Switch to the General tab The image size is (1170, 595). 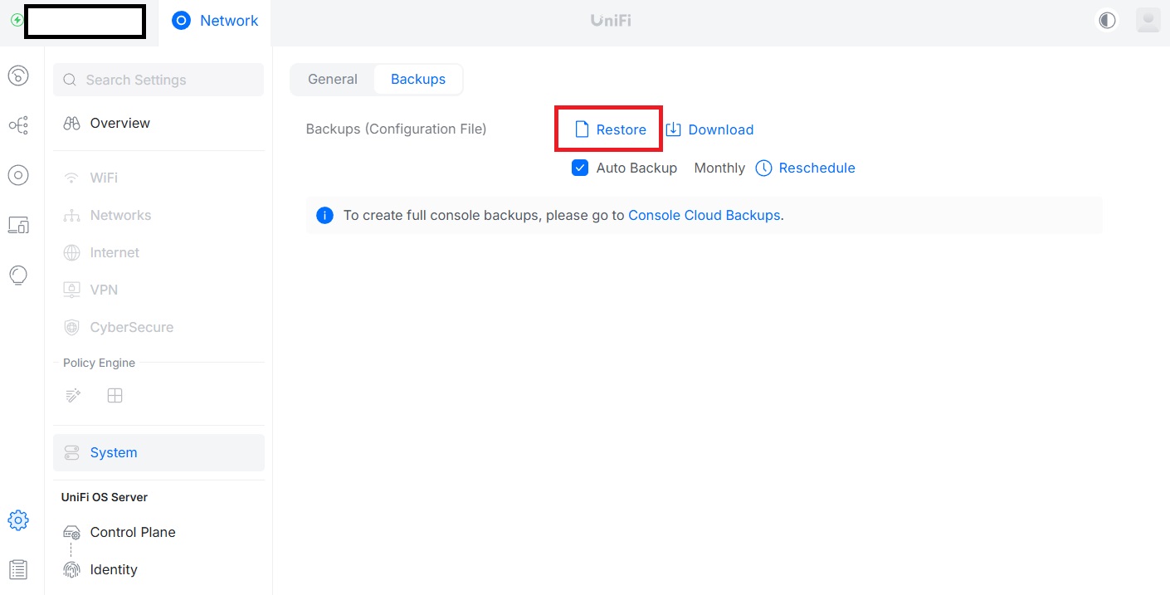(333, 80)
